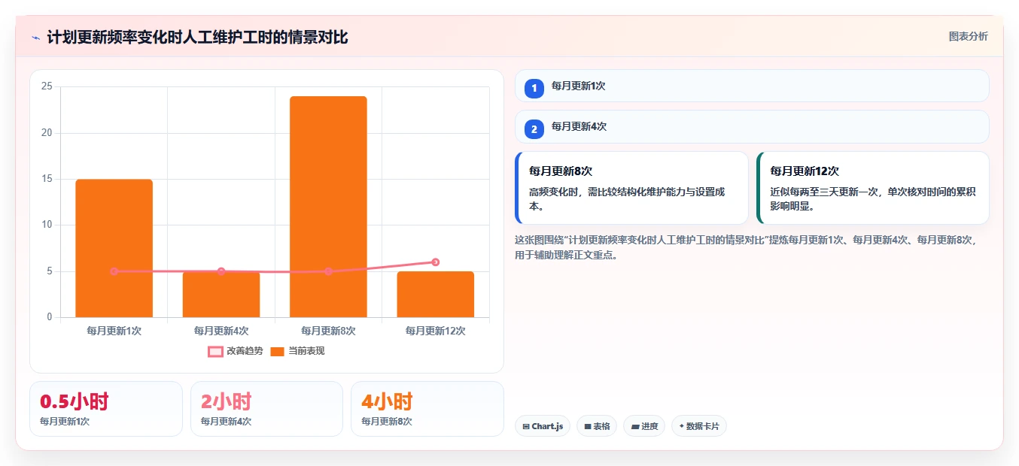Click the tallest bar for 每月更新8次
Image resolution: width=1019 pixels, height=466 pixels.
click(x=328, y=207)
